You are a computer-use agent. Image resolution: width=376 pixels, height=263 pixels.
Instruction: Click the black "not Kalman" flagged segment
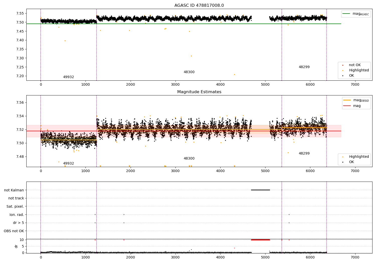point(260,190)
